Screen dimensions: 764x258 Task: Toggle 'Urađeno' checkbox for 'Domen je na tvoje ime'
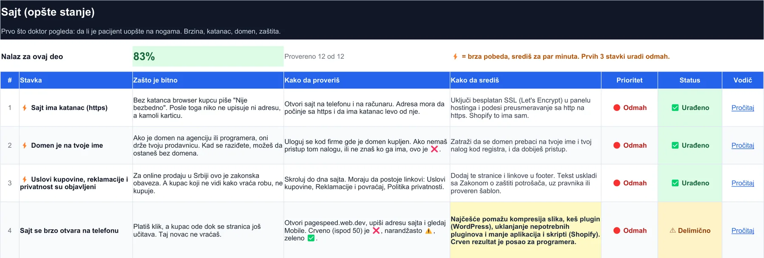(x=675, y=145)
